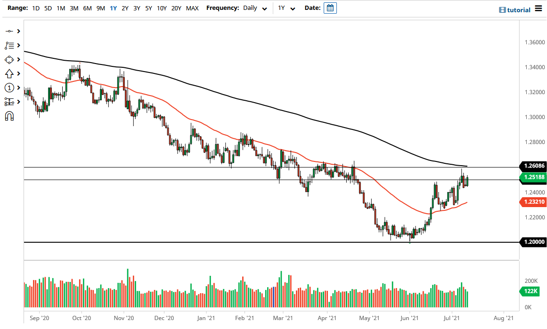
Task: Select the MAX range option
Action: 192,8
